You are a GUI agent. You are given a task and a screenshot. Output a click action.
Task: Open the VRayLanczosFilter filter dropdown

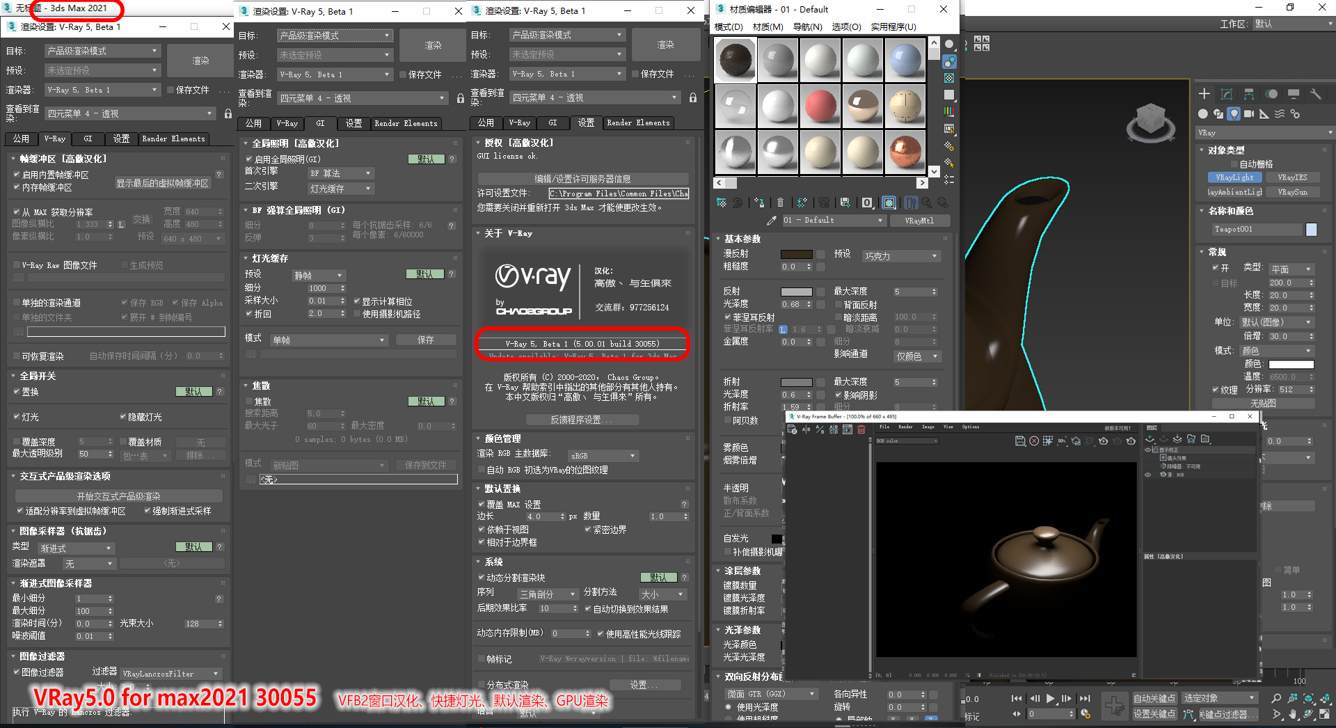pos(171,673)
